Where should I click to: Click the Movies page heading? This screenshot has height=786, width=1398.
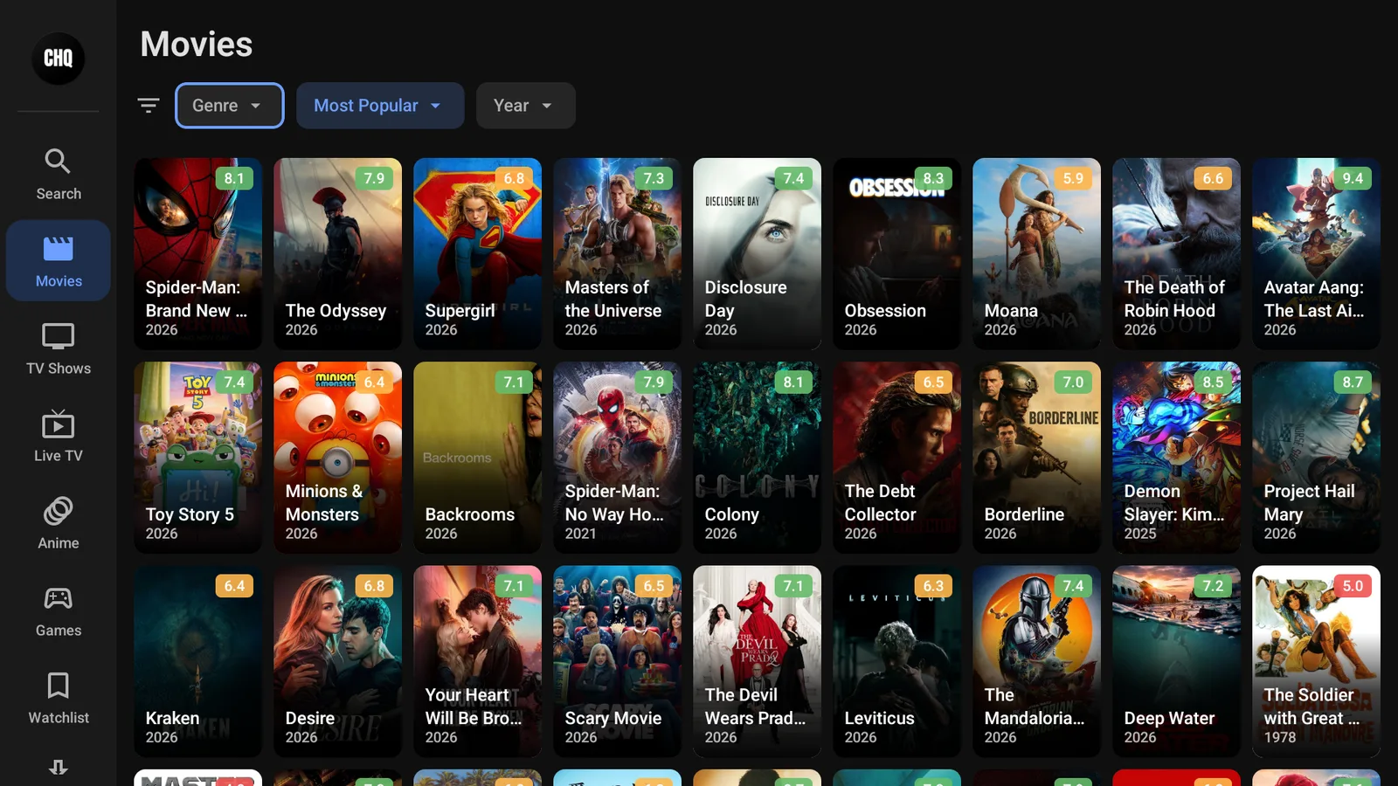[197, 44]
